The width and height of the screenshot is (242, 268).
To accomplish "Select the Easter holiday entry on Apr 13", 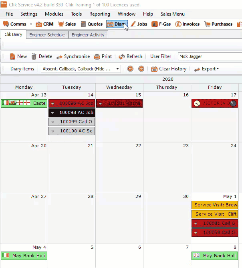I will (x=24, y=103).
